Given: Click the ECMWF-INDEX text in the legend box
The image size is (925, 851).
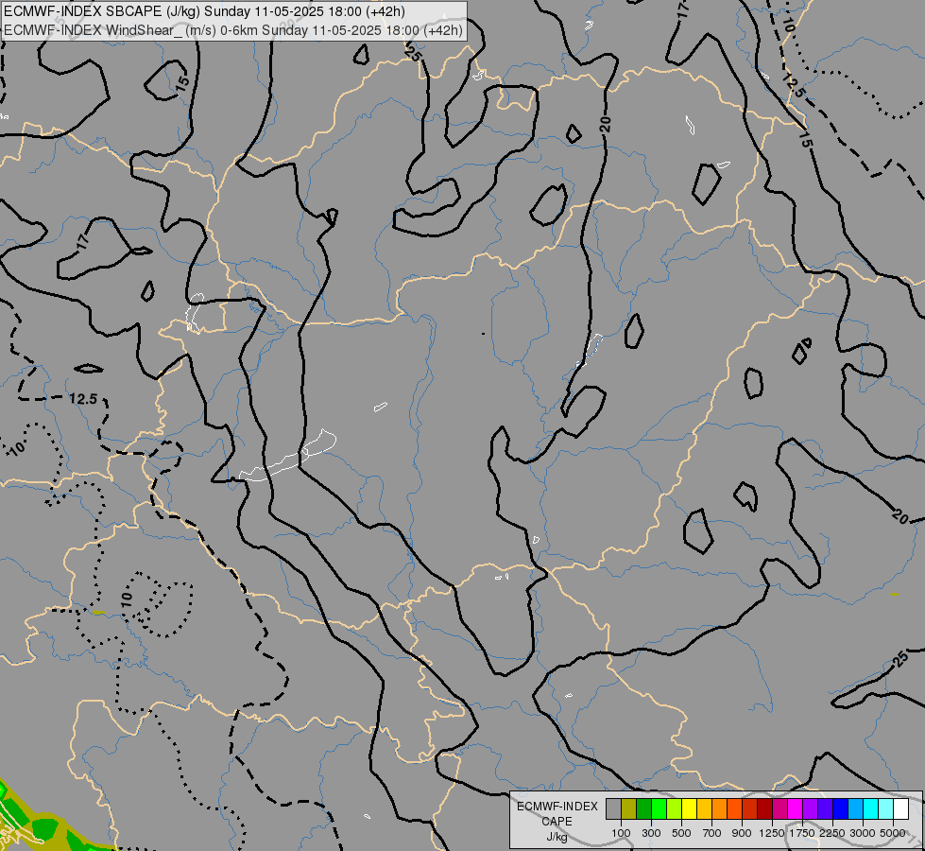Looking at the screenshot, I should click(557, 807).
